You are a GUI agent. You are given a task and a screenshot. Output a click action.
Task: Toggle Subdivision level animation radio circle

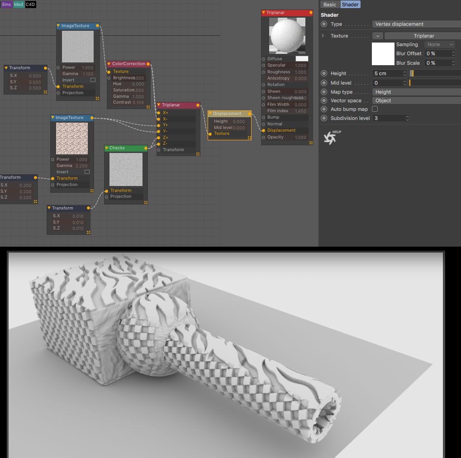point(324,118)
